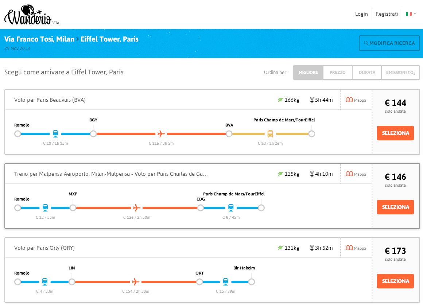Click the plane icon on the MXP–CDG leg
The width and height of the screenshot is (423, 307).
(x=137, y=207)
